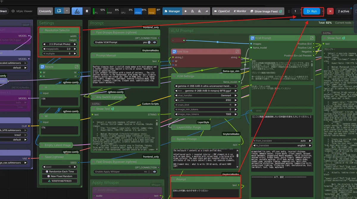Image resolution: width=357 pixels, height=199 pixels.
Task: Click the vram_limit value field
Action: click(x=206, y=105)
